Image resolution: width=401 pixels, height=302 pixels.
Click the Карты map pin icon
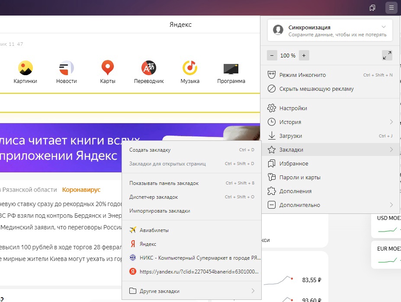(107, 68)
